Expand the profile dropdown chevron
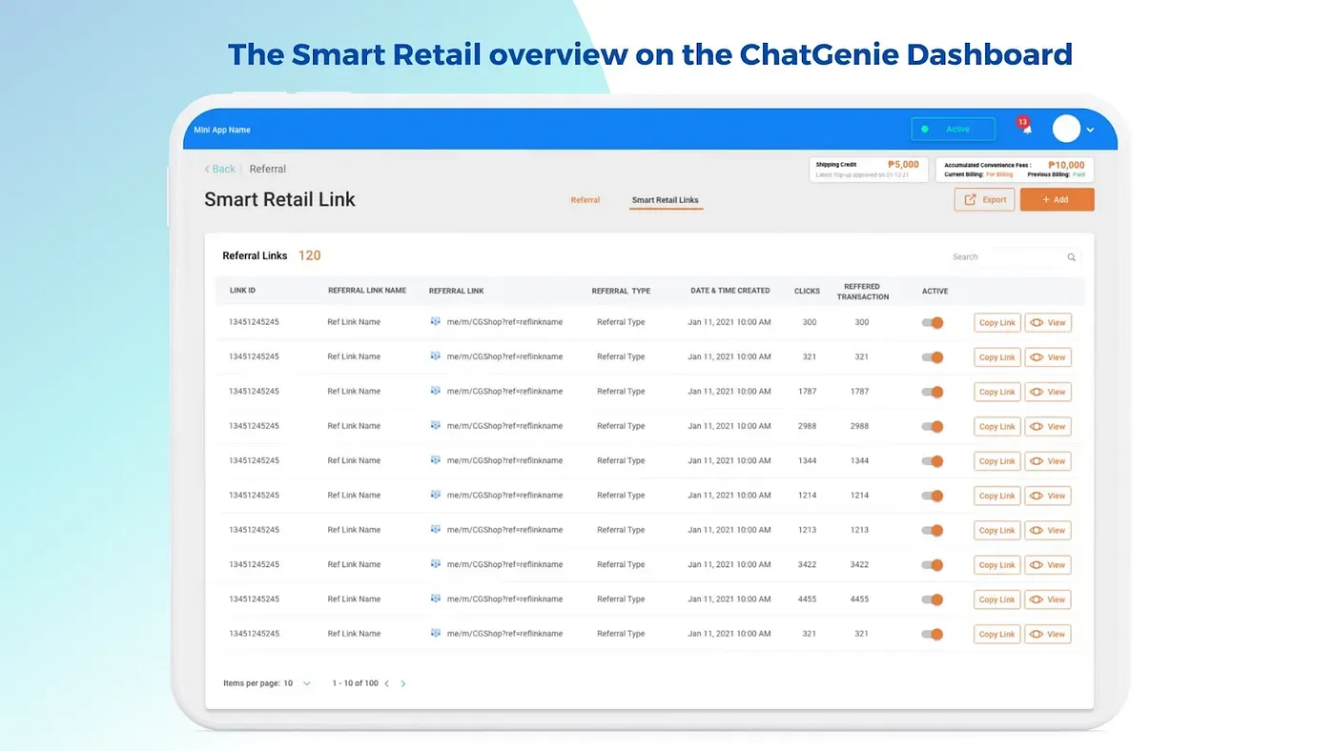 point(1090,130)
